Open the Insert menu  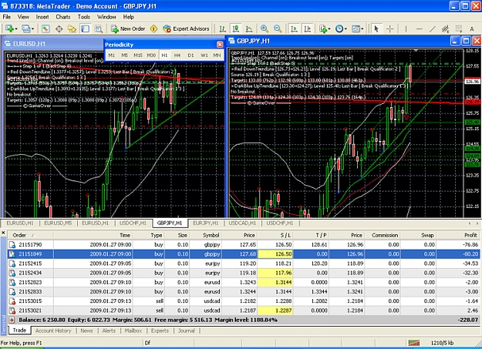42,17
